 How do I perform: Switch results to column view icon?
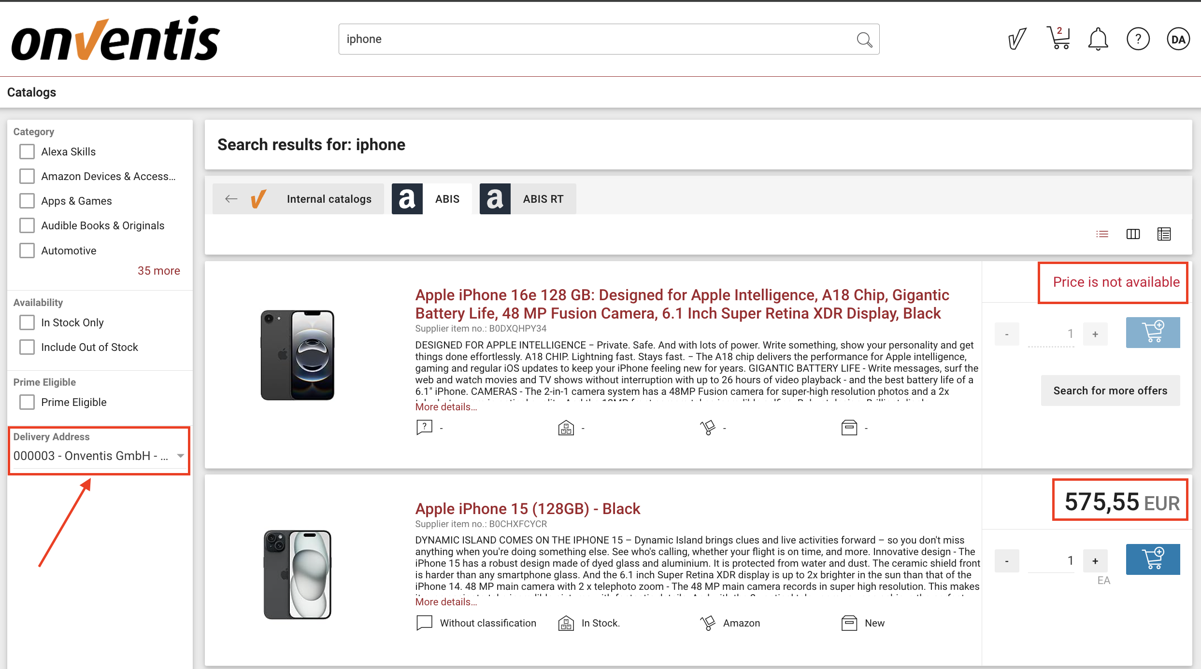[1133, 234]
